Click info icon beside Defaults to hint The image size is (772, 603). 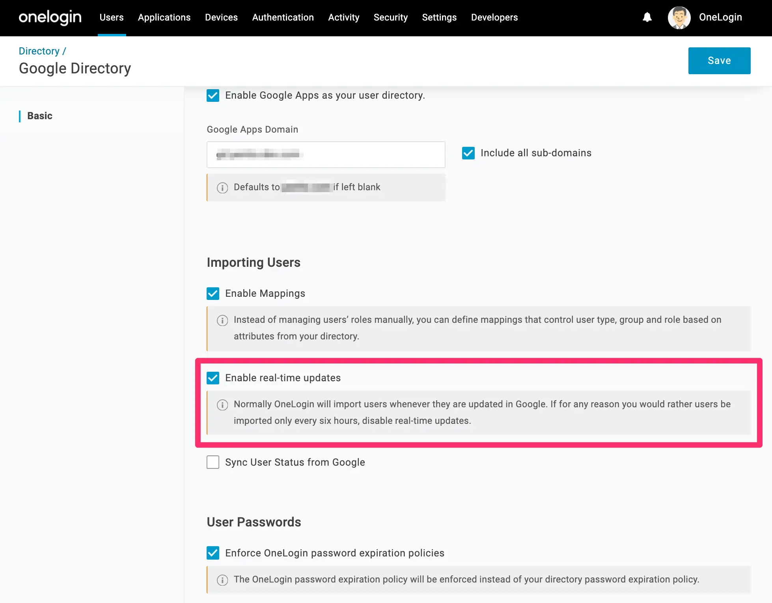point(222,187)
